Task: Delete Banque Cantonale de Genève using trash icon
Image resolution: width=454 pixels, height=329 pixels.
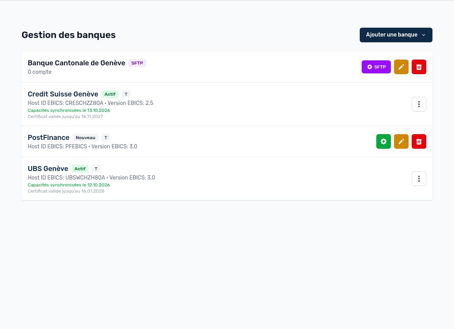Action: [419, 67]
